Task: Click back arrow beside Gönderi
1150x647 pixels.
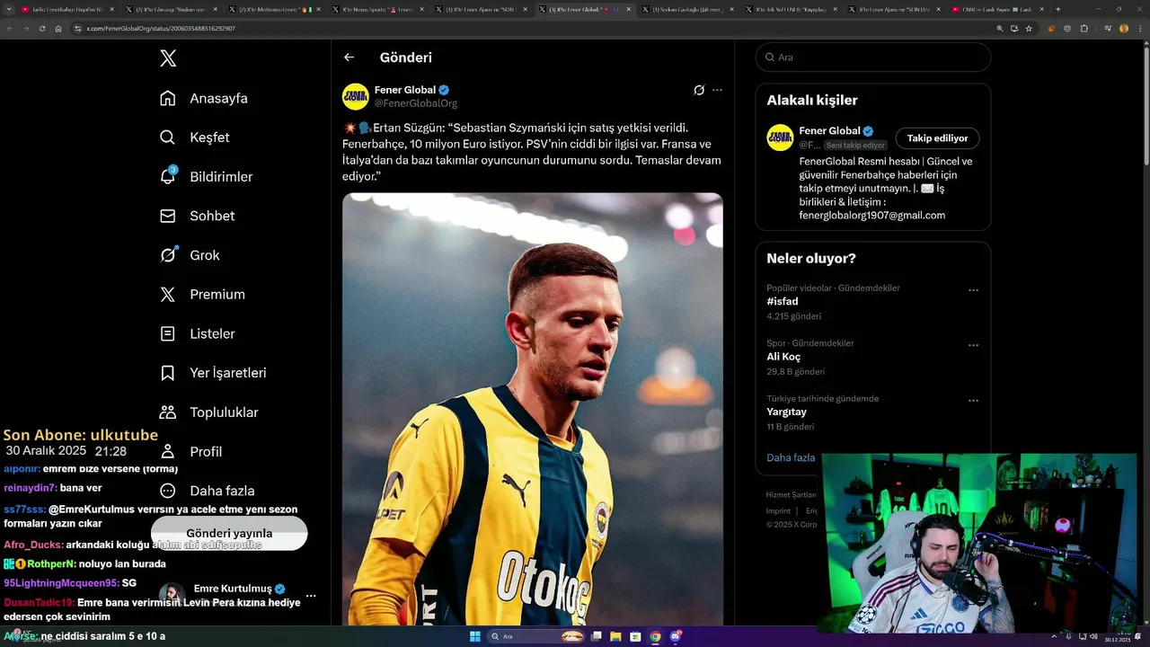Action: click(349, 58)
